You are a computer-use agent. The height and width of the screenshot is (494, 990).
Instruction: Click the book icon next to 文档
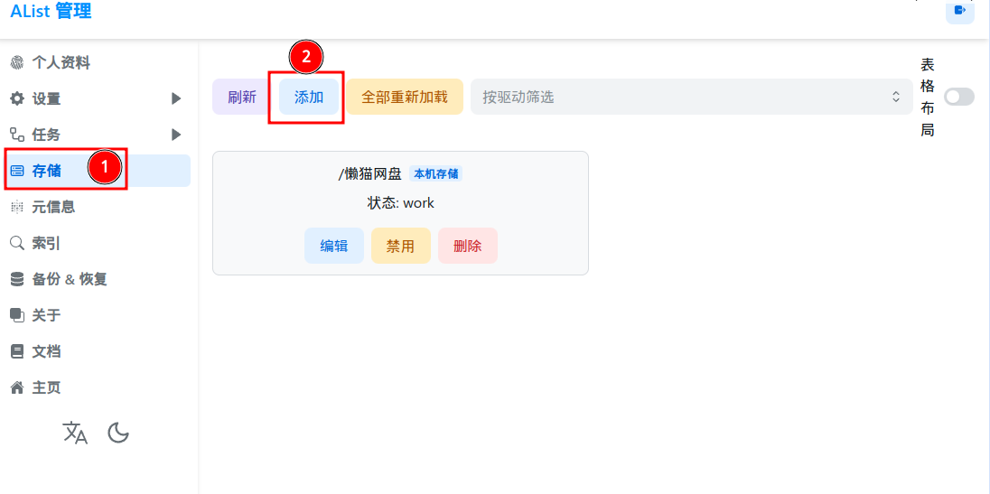coord(17,351)
